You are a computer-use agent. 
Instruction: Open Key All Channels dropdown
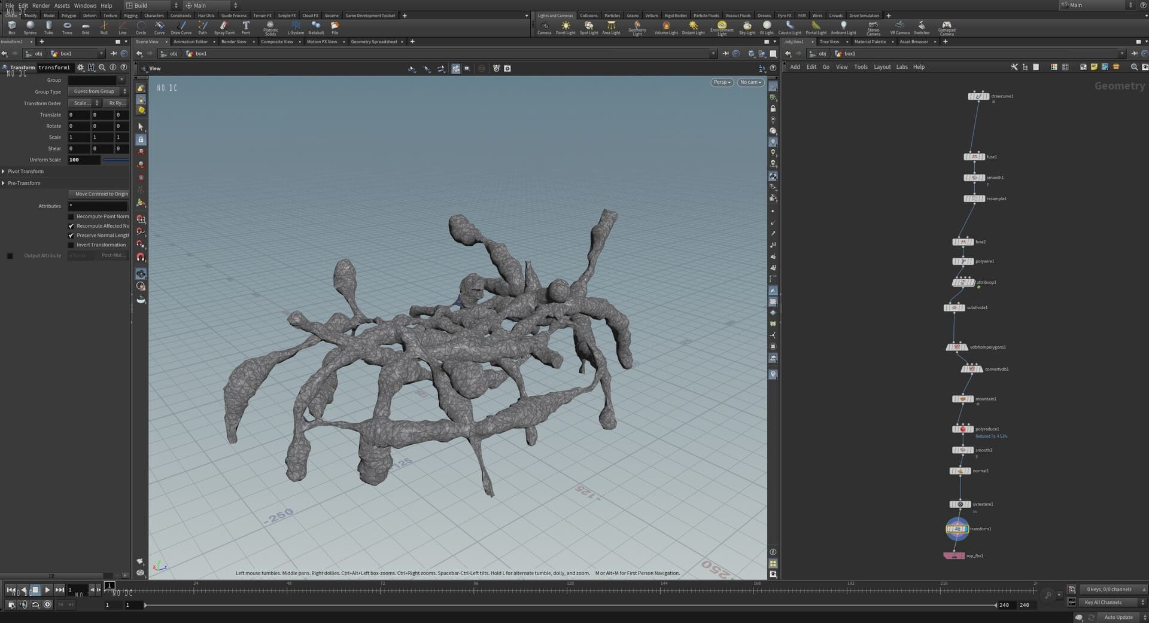coord(1113,603)
